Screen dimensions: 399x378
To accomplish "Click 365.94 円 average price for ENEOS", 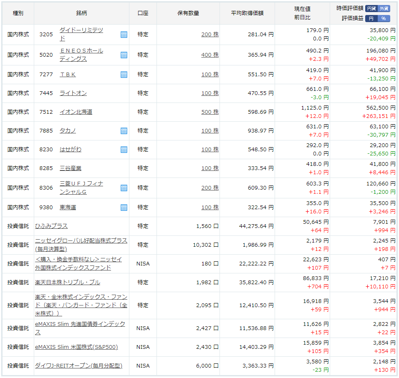I will [261, 55].
